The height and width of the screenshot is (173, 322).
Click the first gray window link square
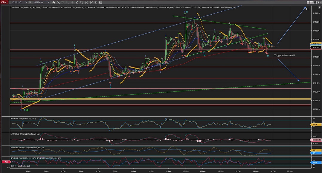click(308, 2)
